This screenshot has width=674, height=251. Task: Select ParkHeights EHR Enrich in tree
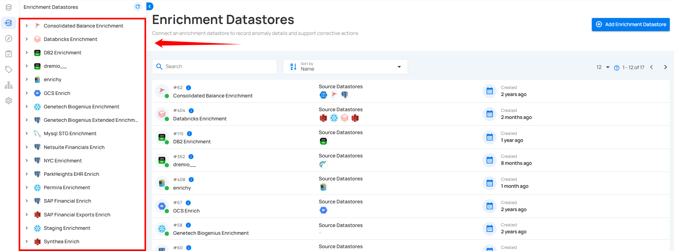(71, 174)
